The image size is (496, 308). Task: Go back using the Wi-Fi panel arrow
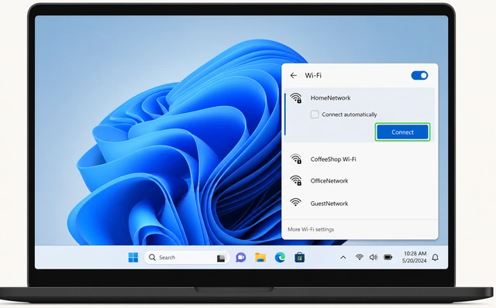point(294,76)
